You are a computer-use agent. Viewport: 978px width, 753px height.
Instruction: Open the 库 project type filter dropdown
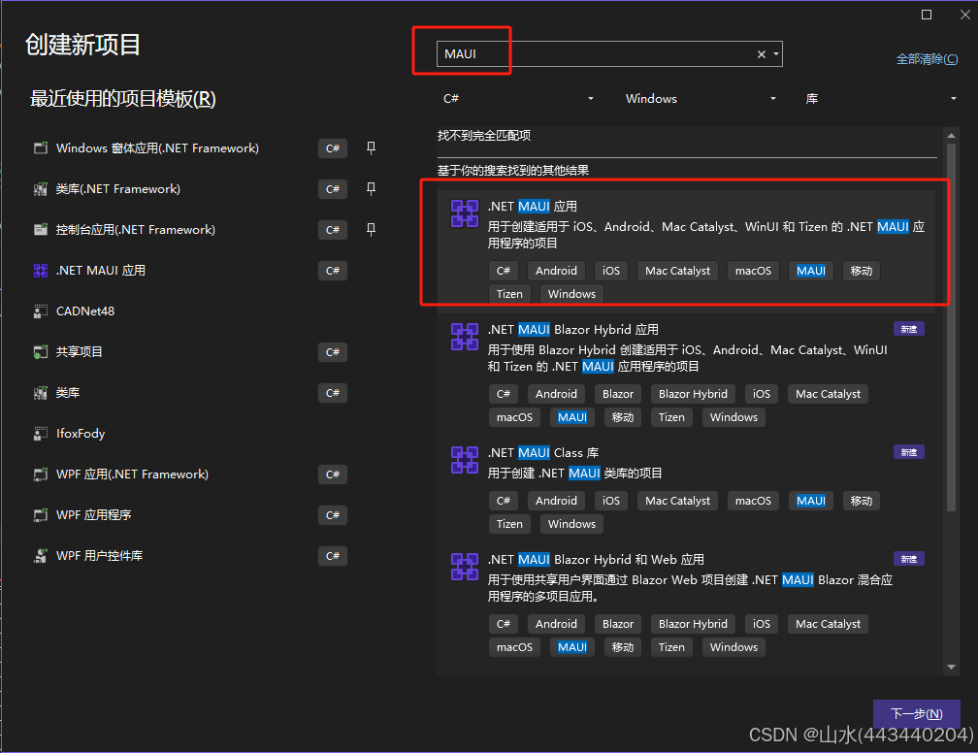[880, 99]
